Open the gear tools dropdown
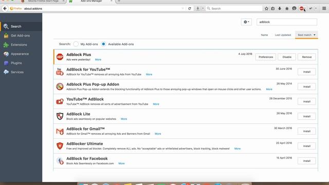 [x=246, y=22]
